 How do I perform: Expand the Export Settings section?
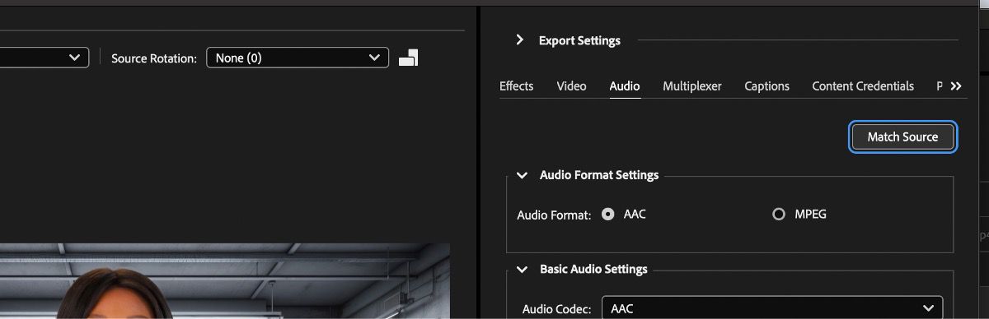pyautogui.click(x=519, y=39)
